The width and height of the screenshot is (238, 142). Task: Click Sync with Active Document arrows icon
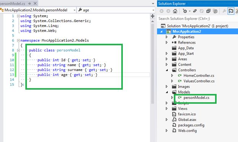[195, 11]
